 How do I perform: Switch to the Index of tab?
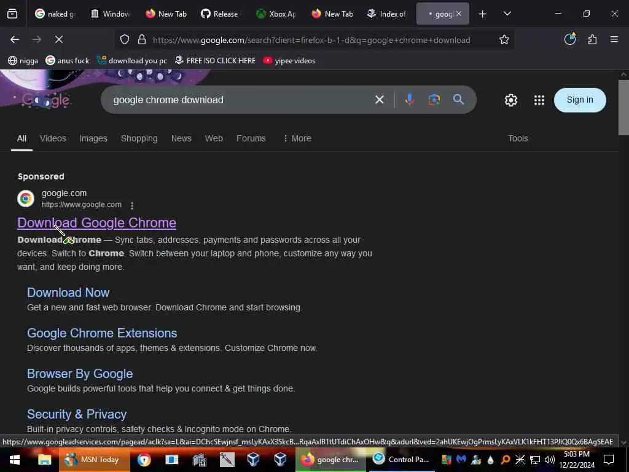[387, 14]
